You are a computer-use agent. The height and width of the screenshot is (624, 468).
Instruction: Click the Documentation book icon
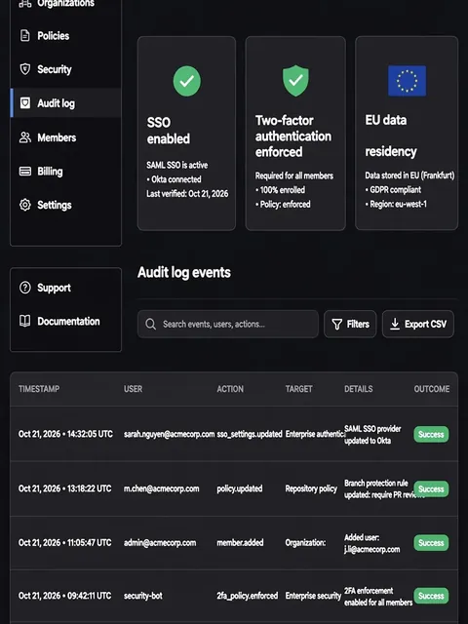coord(25,321)
